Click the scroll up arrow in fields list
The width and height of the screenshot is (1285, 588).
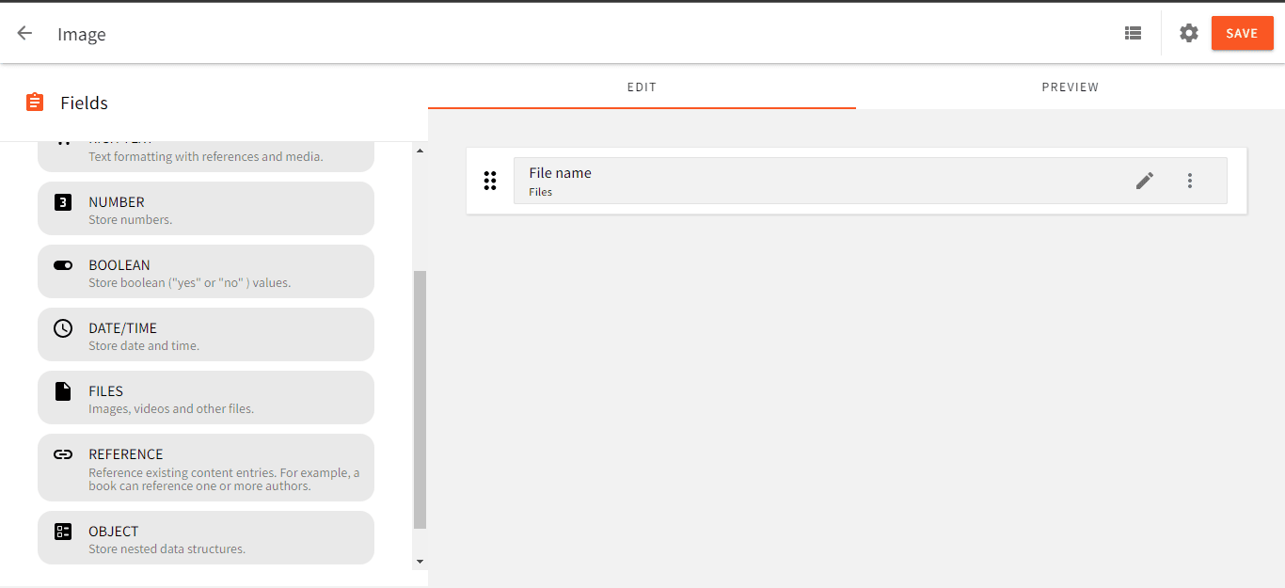pyautogui.click(x=420, y=151)
